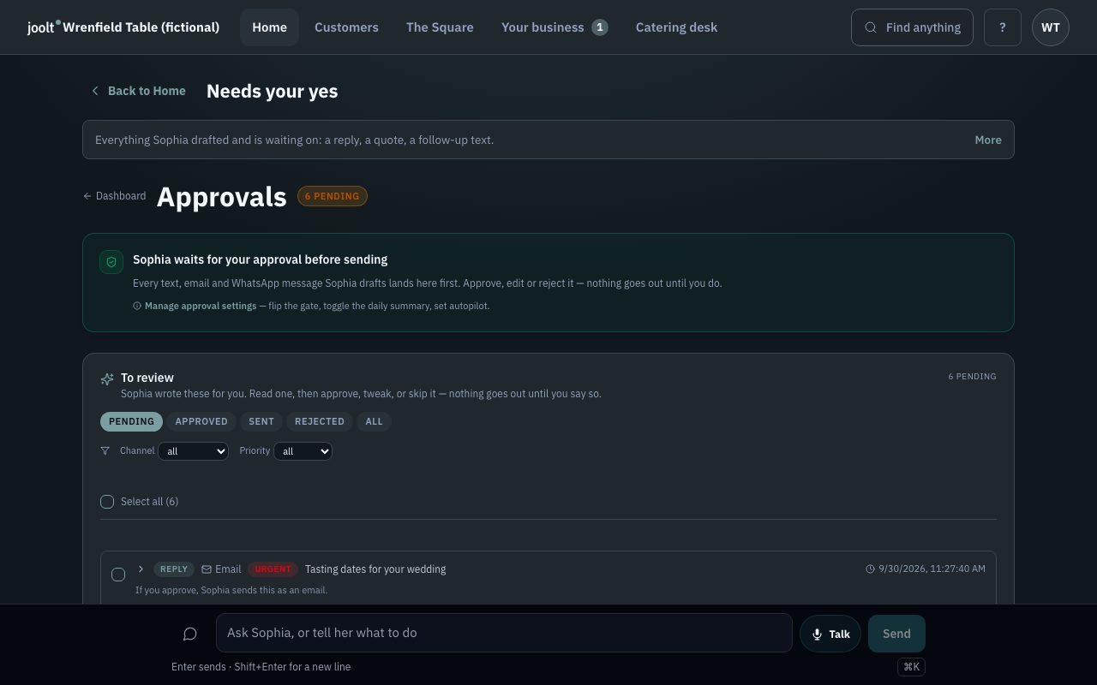Click the chat bubble icon near input
The width and height of the screenshot is (1097, 685).
(x=190, y=634)
